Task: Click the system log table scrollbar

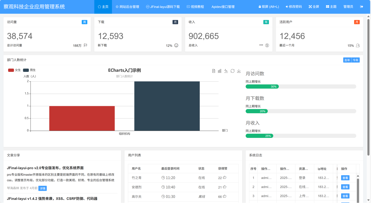Action: click(x=358, y=191)
